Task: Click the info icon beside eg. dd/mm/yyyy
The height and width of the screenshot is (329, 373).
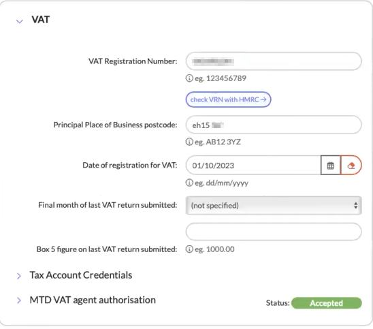Action: pyautogui.click(x=189, y=183)
